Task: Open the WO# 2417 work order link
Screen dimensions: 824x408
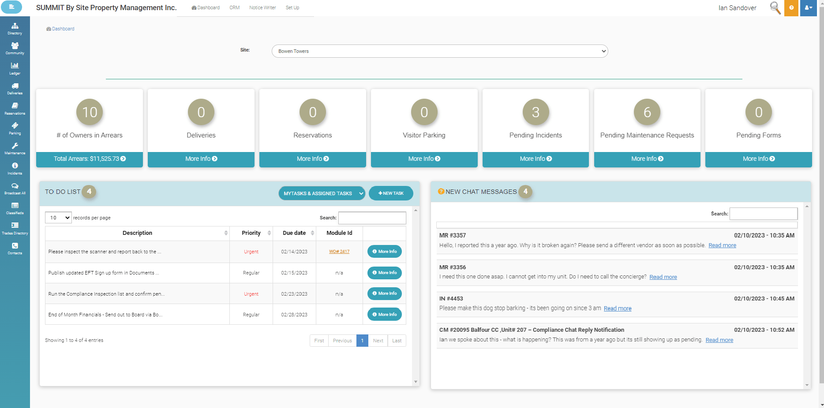Action: coord(339,251)
